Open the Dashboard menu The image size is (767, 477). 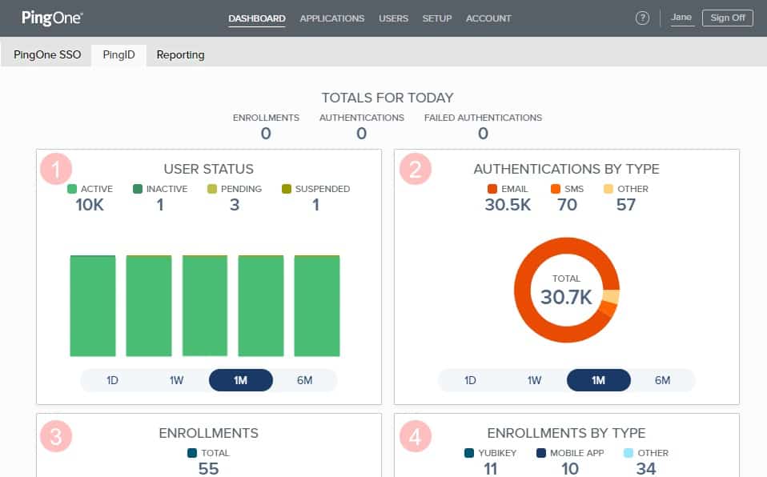(257, 18)
